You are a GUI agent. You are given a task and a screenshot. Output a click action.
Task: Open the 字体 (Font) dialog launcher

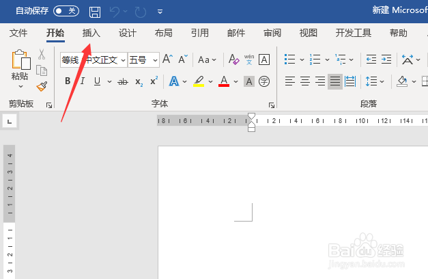coord(272,105)
